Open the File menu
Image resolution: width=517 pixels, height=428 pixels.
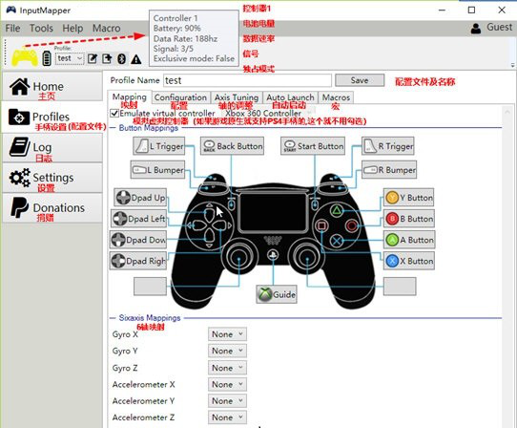click(12, 28)
